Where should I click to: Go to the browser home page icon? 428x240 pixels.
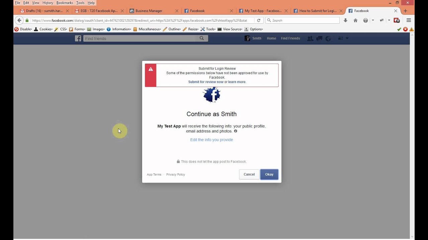(x=355, y=20)
